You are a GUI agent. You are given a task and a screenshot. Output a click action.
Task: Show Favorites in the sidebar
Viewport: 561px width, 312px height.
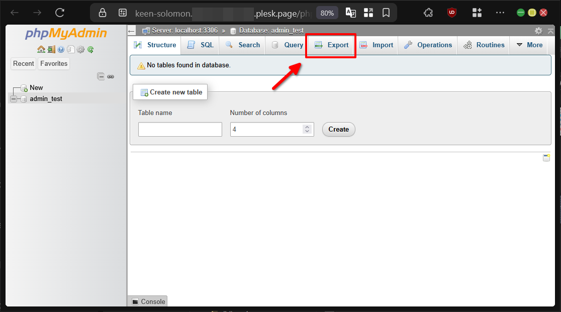click(54, 63)
